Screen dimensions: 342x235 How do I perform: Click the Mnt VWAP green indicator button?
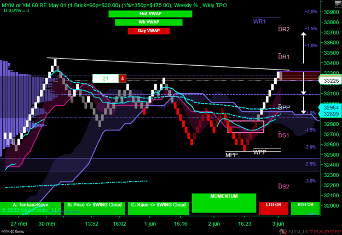tap(150, 14)
